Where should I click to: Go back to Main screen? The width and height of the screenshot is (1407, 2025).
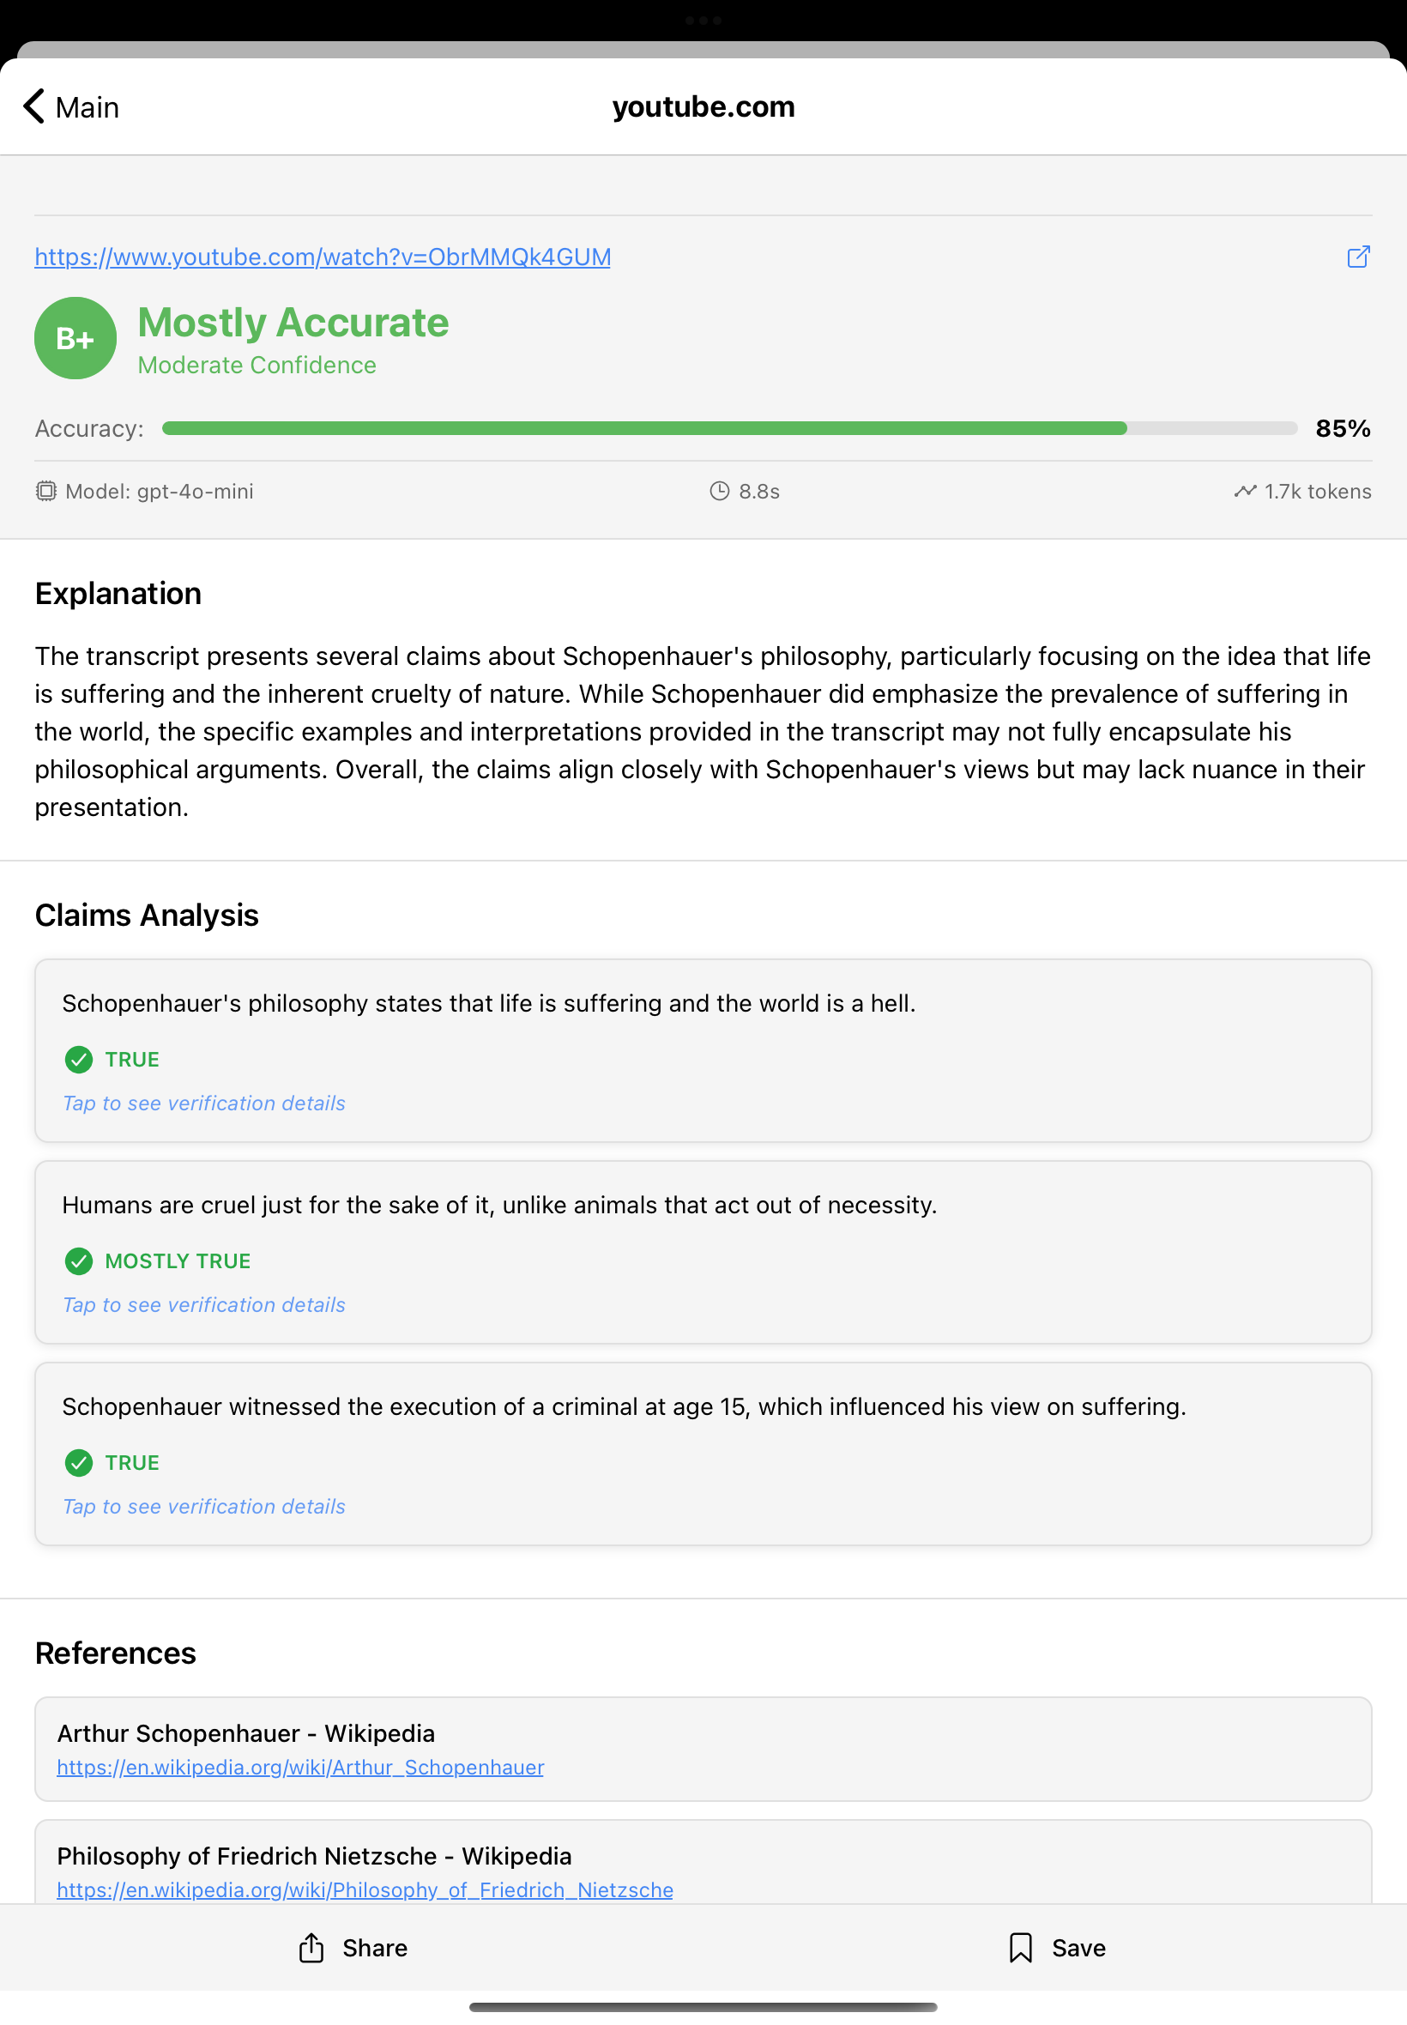click(x=70, y=106)
